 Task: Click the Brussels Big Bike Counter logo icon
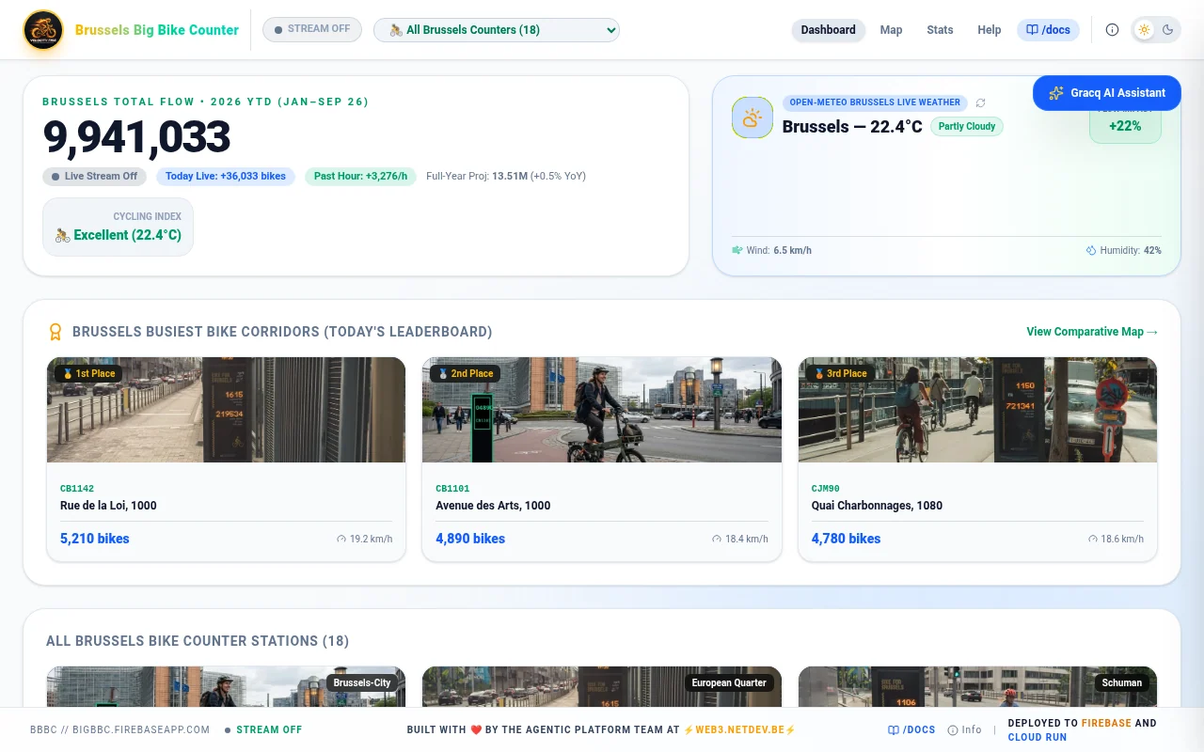click(43, 30)
